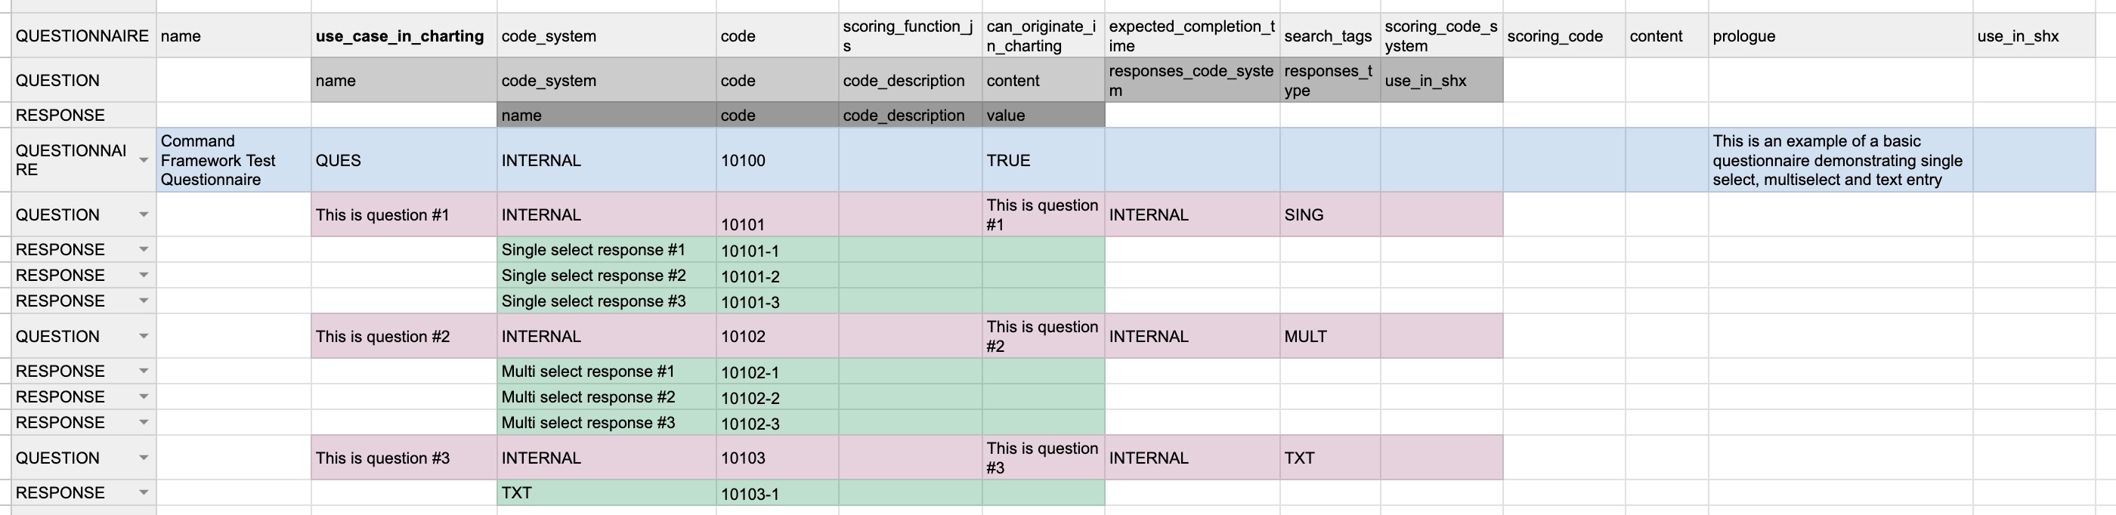Expand the dropdown for the 10103-1 response row
The image size is (2116, 515).
tap(143, 493)
